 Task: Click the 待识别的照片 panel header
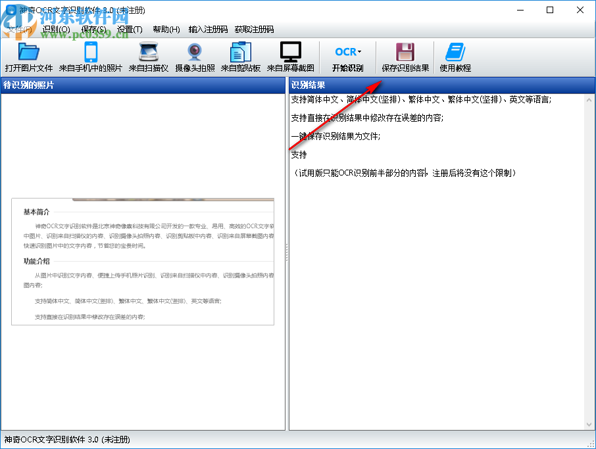pos(143,85)
